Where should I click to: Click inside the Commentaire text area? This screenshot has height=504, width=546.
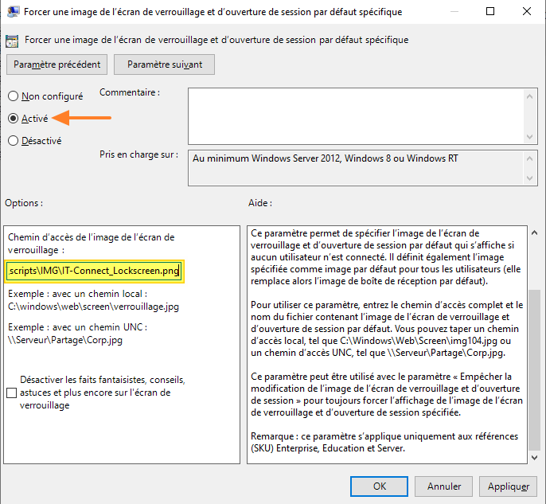tap(356, 116)
